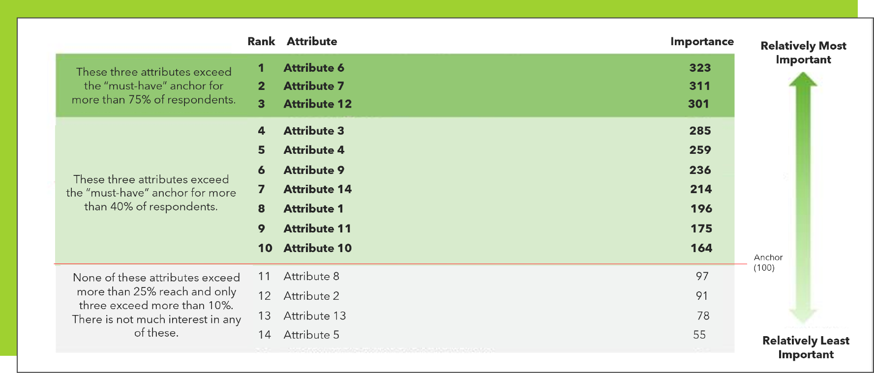Select the Attribute 13 label

tap(314, 316)
